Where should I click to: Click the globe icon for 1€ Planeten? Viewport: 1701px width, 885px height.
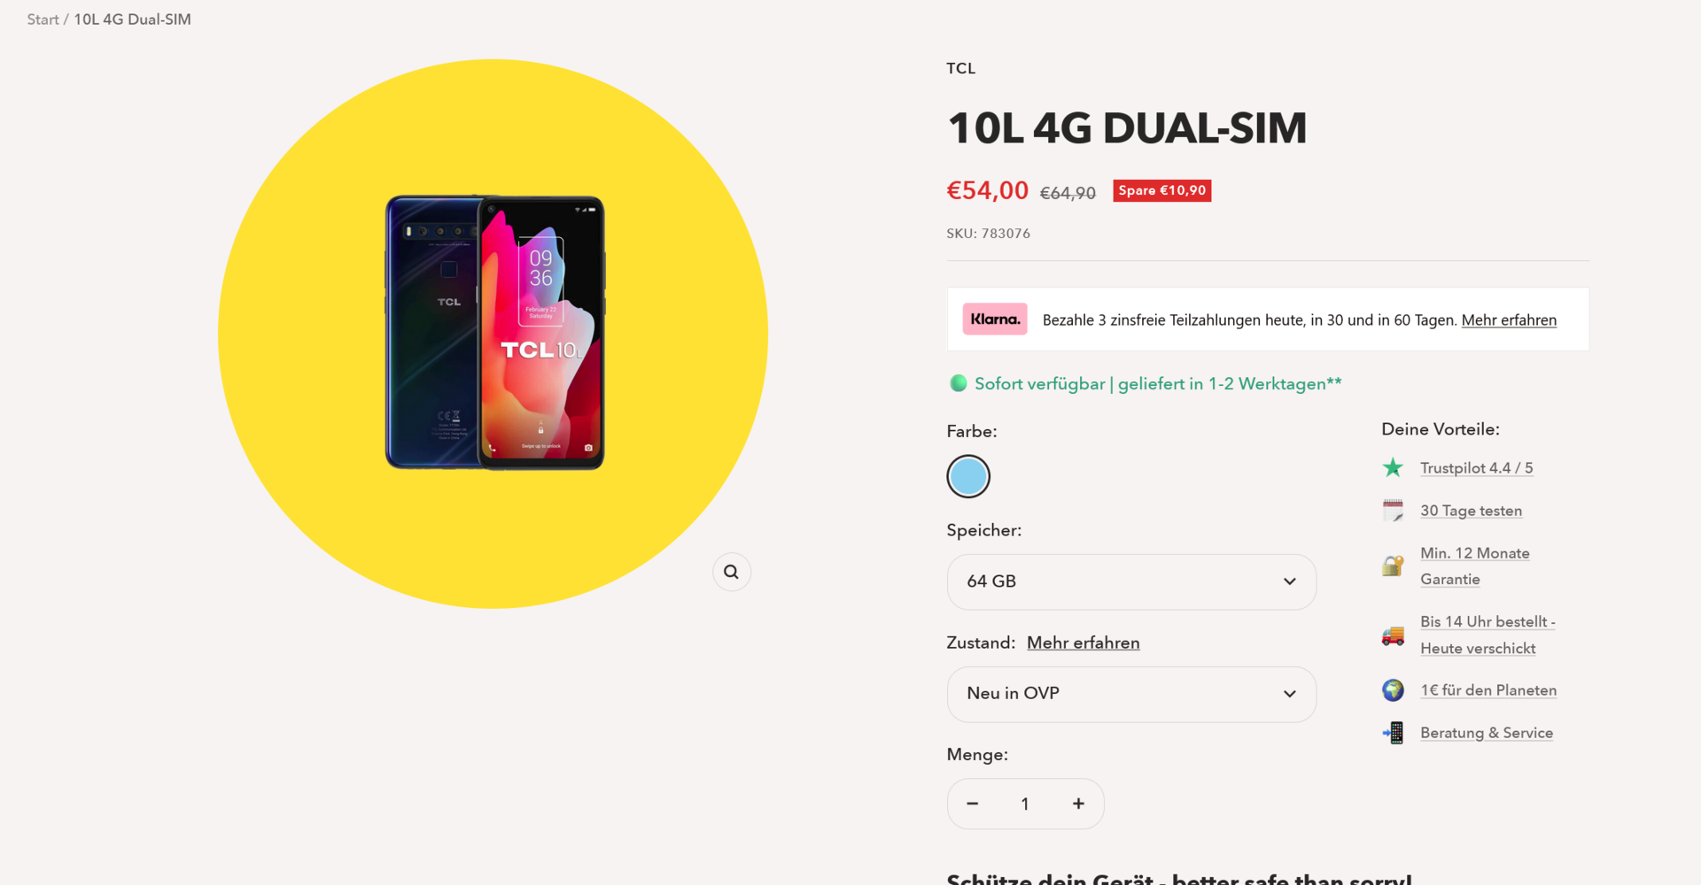[1393, 690]
